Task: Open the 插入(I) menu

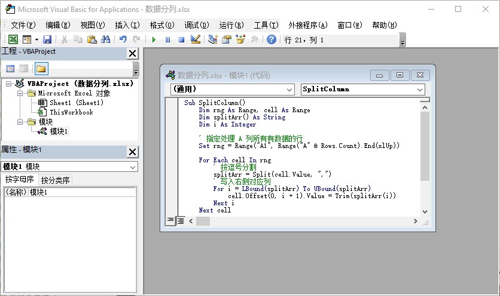Action: pos(127,25)
